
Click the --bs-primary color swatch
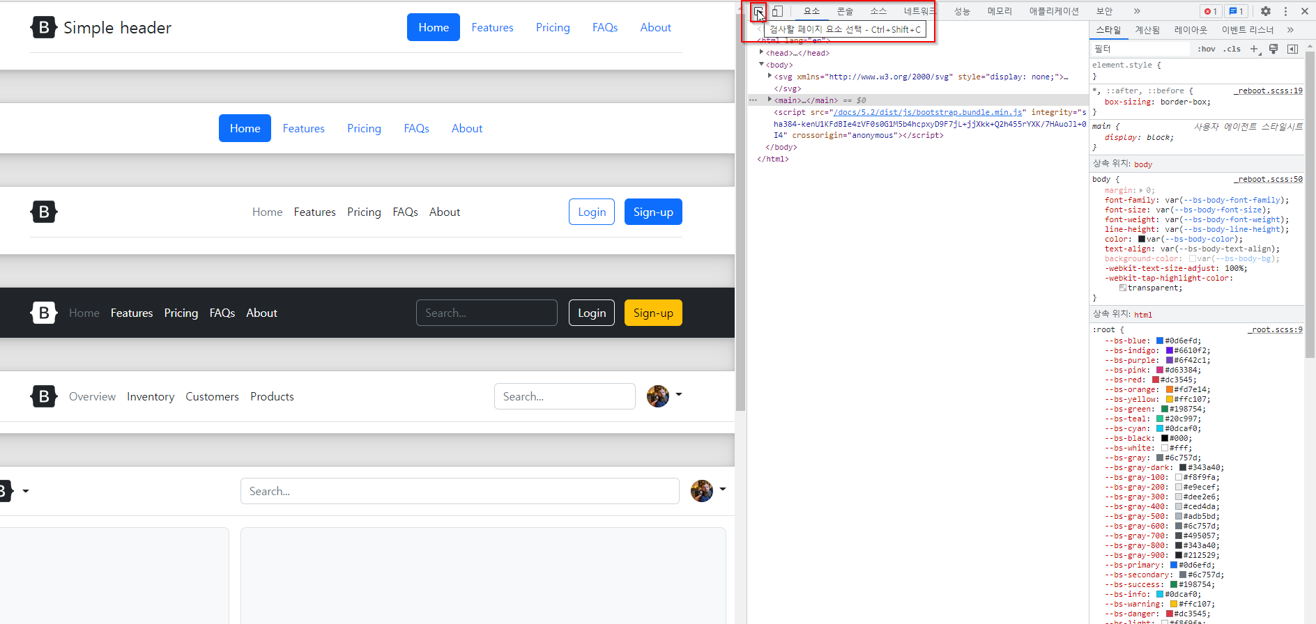click(x=1174, y=565)
